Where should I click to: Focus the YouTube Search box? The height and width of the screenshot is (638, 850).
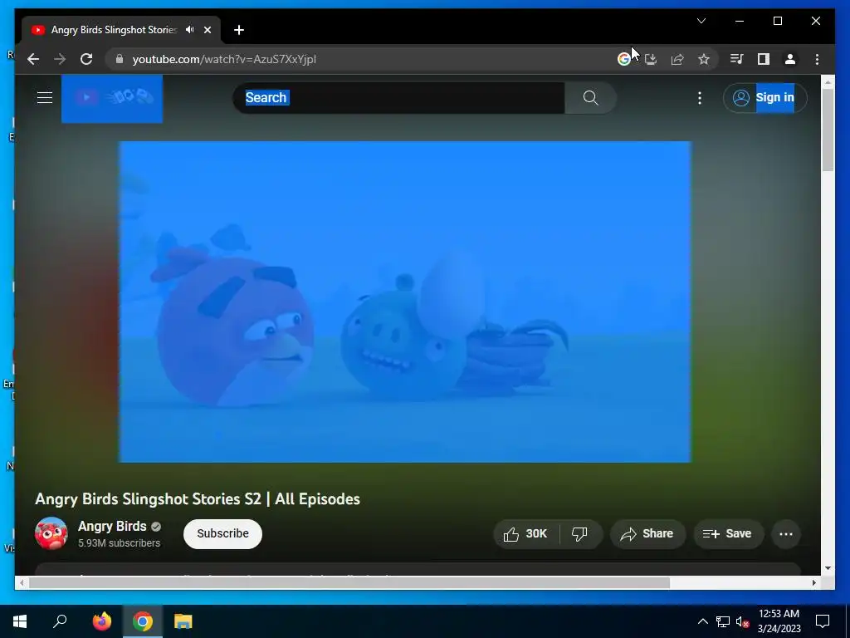click(399, 98)
